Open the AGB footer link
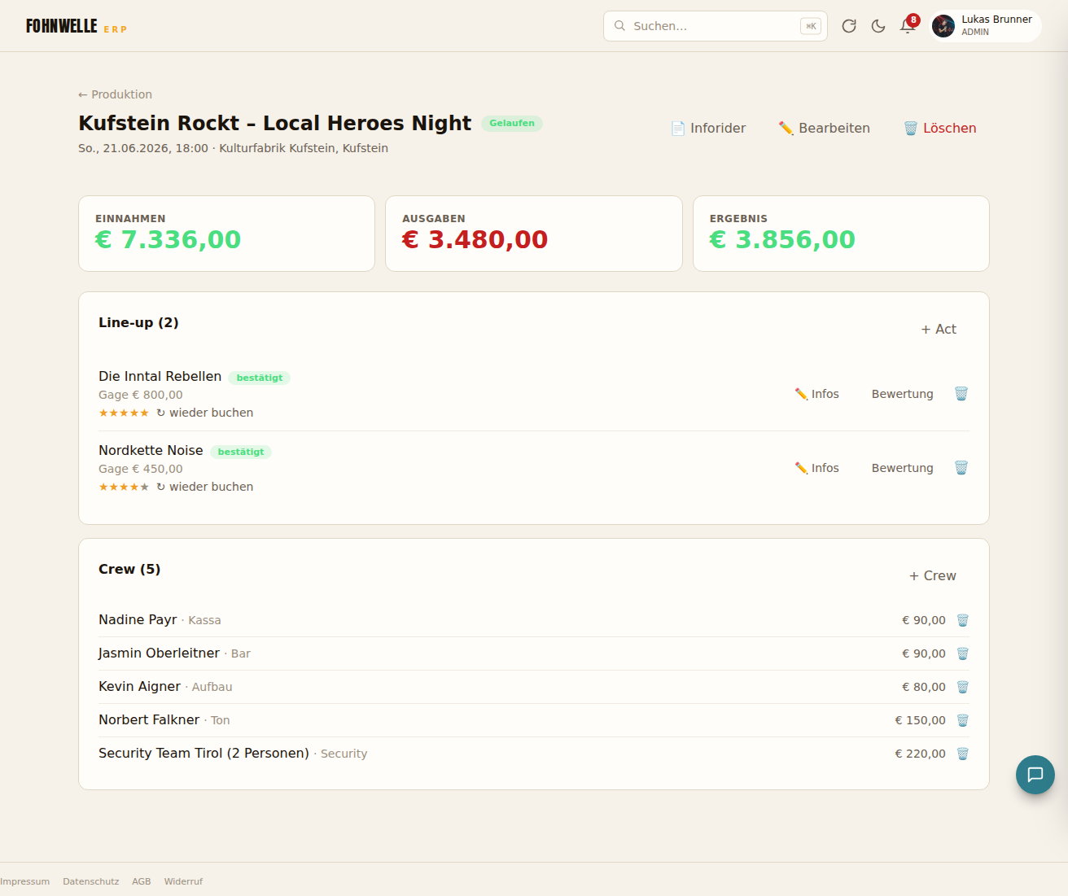Viewport: 1068px width, 896px height. 142,881
